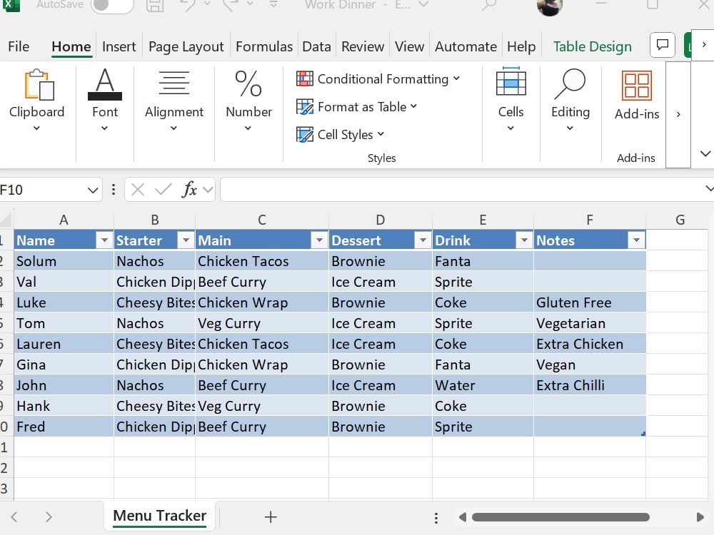Click the Add-ins button

pos(637,96)
